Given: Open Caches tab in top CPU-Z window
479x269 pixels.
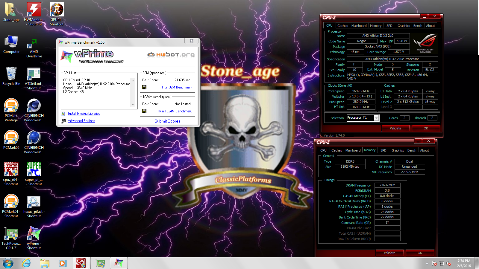Looking at the screenshot, I should tap(342, 26).
